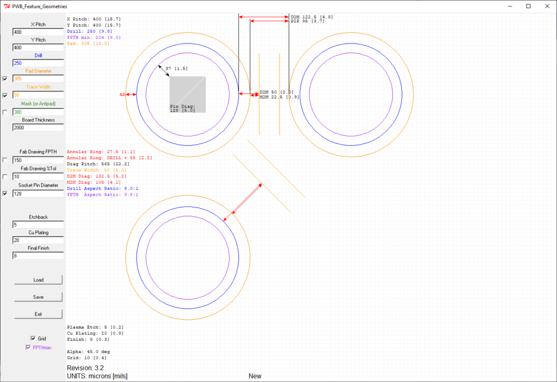Turn off the Grid checkbox

pyautogui.click(x=33, y=339)
